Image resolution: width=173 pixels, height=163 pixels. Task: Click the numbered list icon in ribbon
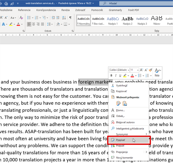(x=36, y=18)
